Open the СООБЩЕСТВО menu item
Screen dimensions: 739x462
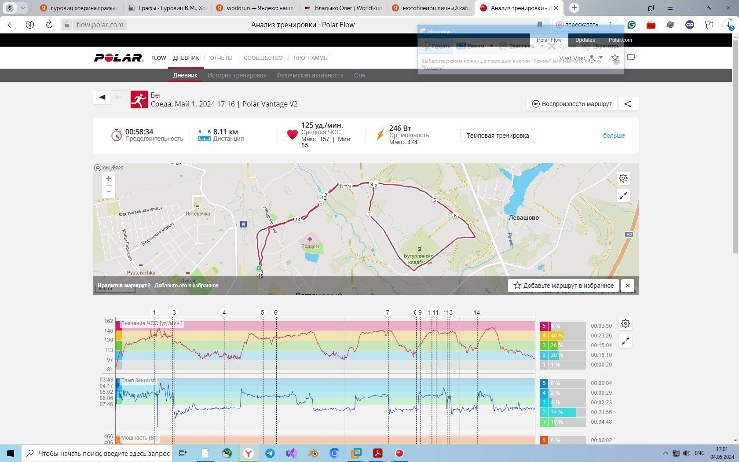click(263, 58)
